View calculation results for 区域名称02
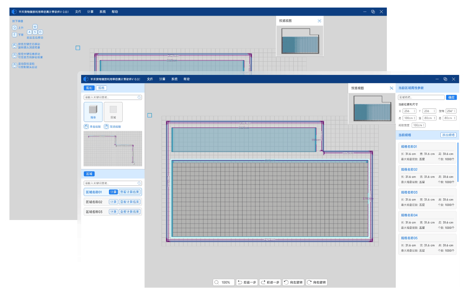Image resolution: width=468 pixels, height=299 pixels. pyautogui.click(x=130, y=202)
